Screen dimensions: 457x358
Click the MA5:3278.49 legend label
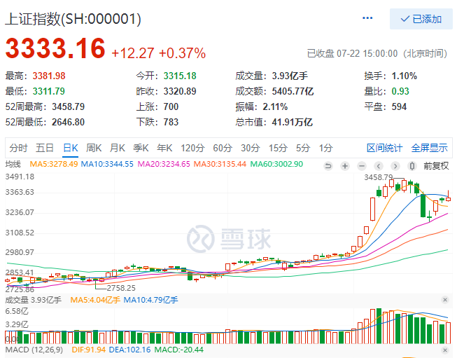pos(54,164)
